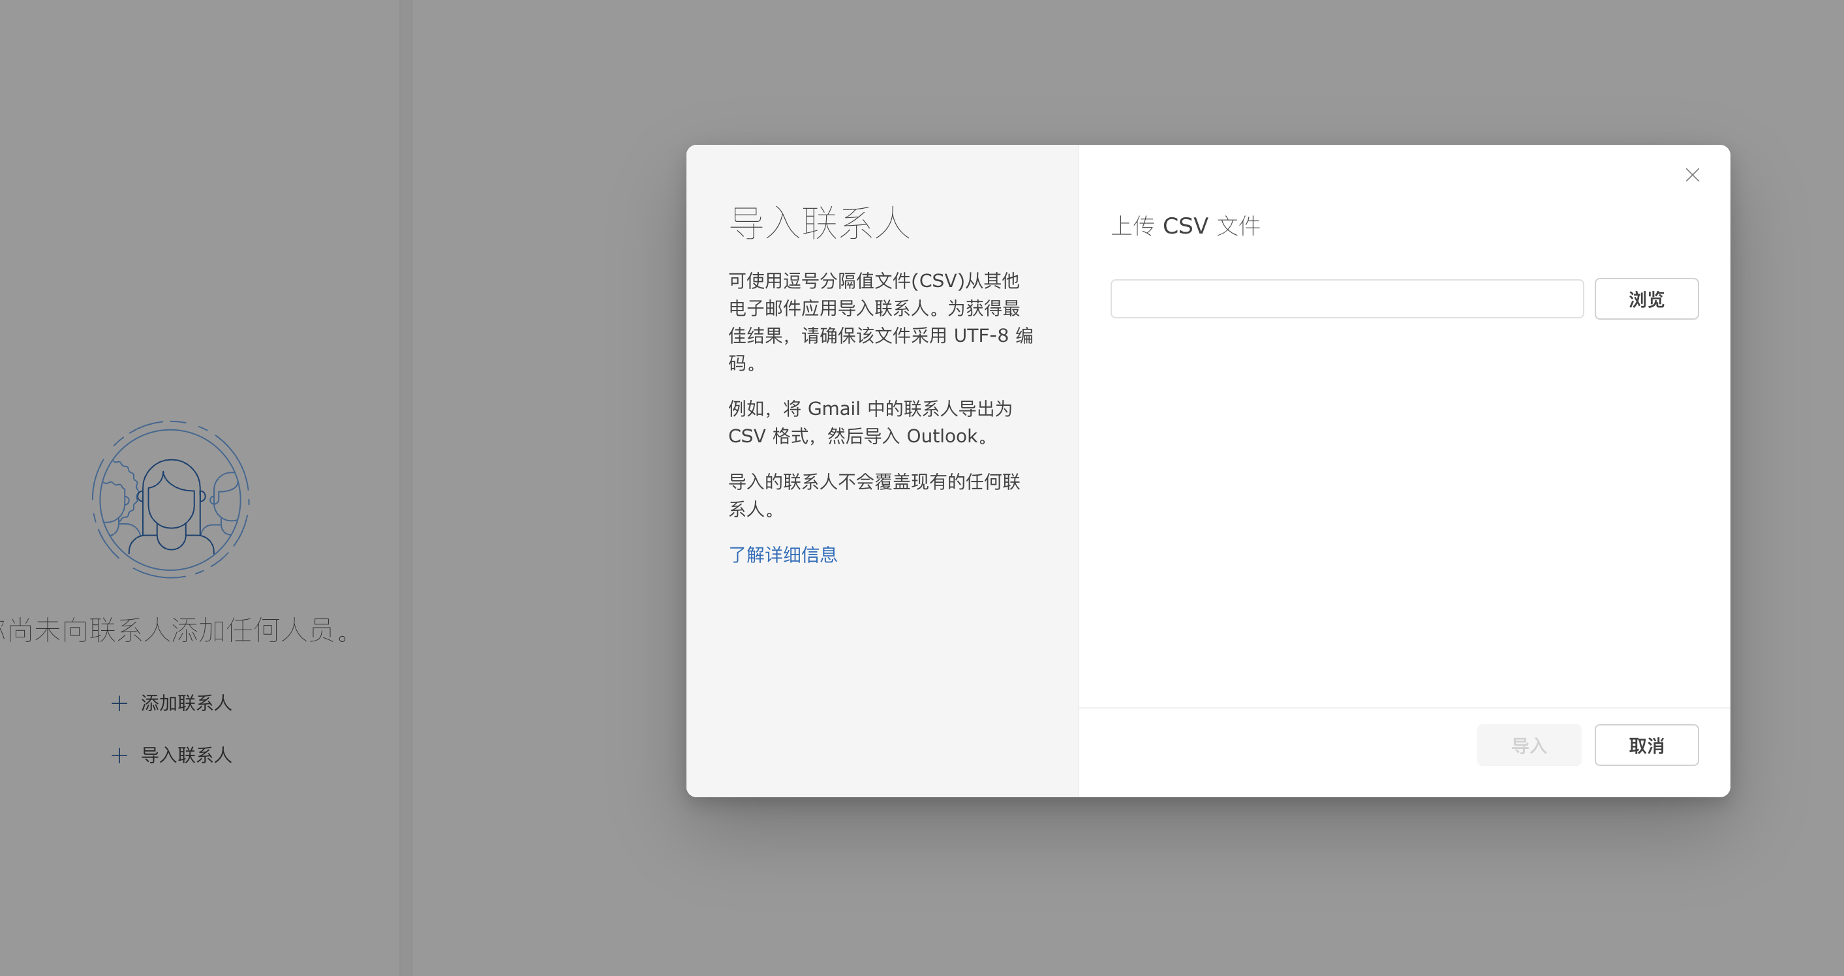
Task: Click the plus icon beside 添加联系人
Action: click(x=119, y=703)
